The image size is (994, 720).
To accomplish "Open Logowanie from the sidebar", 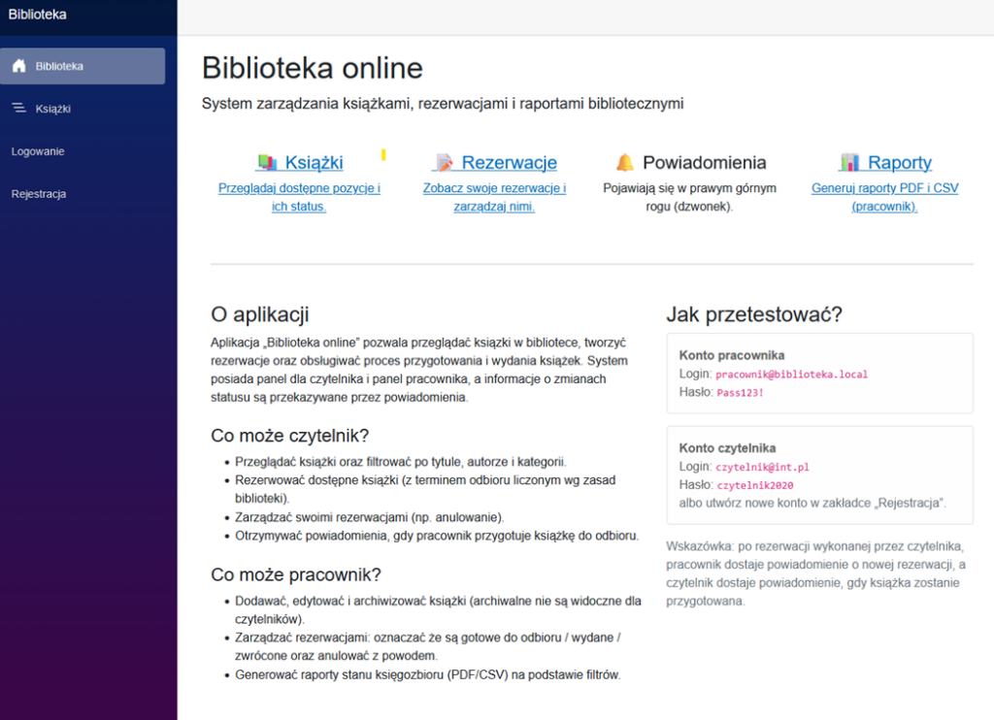I will [x=38, y=151].
